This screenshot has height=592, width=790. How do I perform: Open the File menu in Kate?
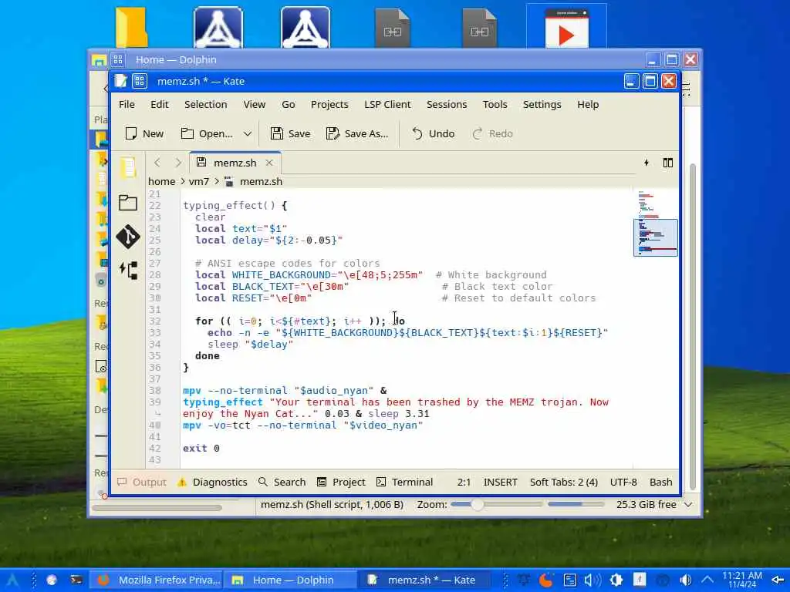tap(127, 104)
